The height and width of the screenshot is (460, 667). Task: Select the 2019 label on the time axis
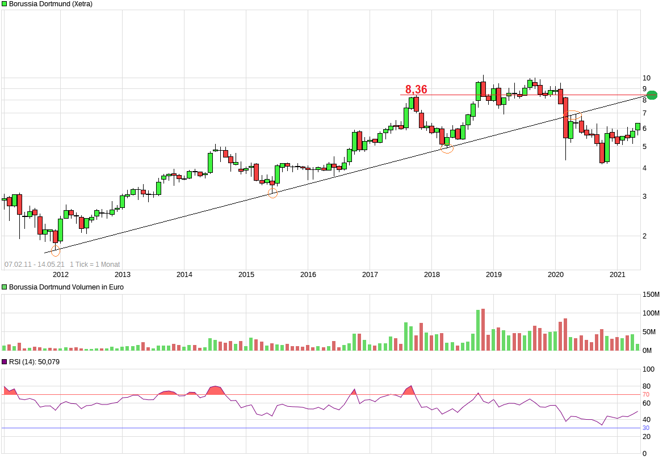tap(493, 275)
